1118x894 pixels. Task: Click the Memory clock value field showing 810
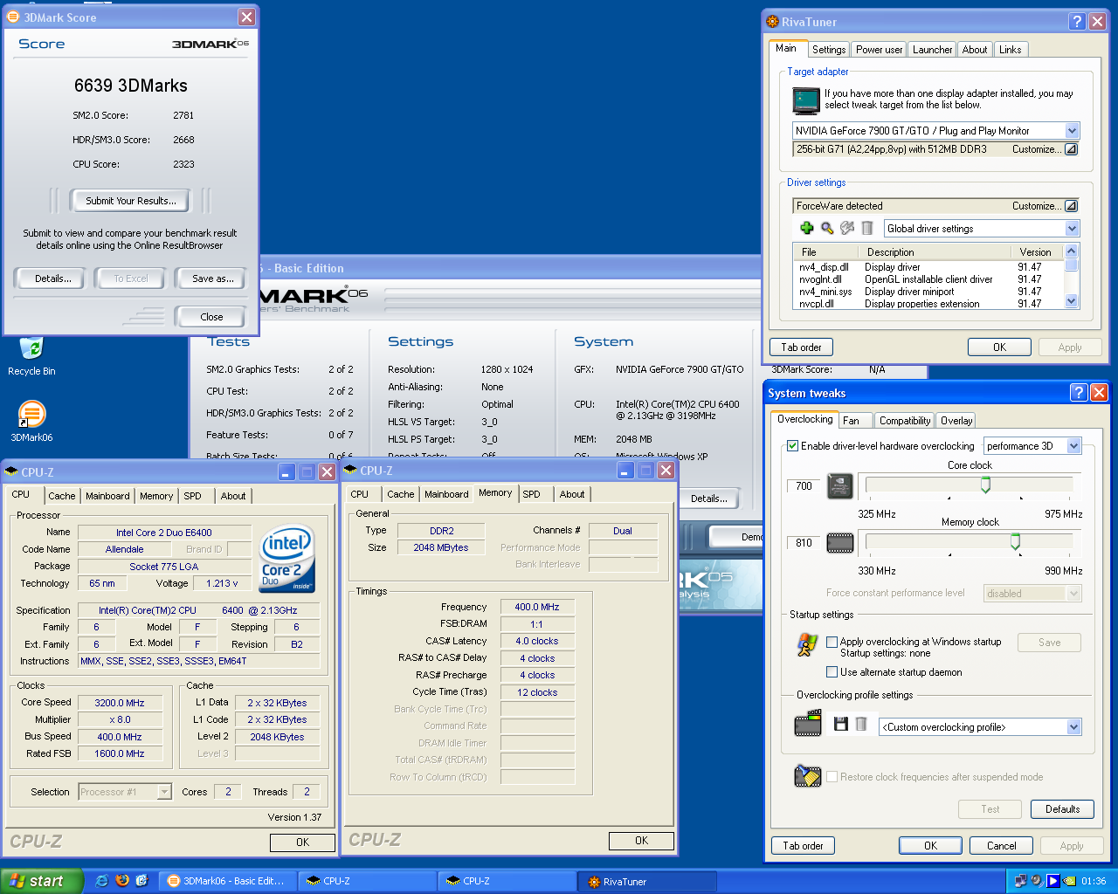pyautogui.click(x=804, y=543)
